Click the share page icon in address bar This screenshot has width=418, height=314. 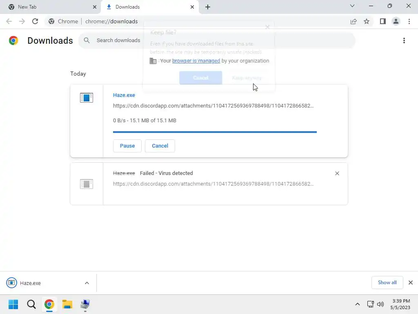[354, 21]
